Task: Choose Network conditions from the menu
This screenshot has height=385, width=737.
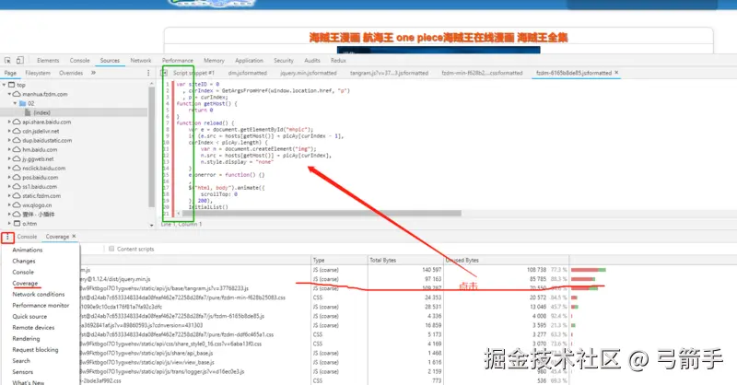Action: [39, 294]
